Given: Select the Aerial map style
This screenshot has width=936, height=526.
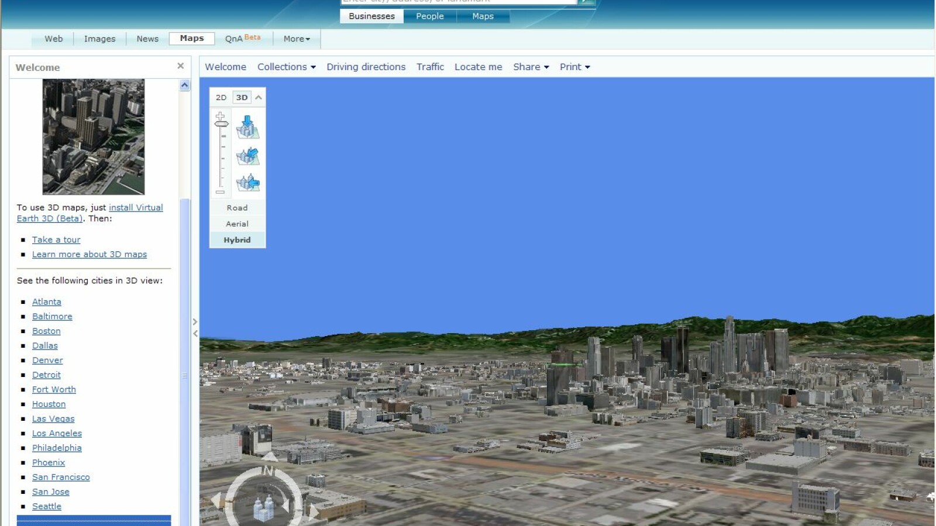Looking at the screenshot, I should click(x=237, y=224).
